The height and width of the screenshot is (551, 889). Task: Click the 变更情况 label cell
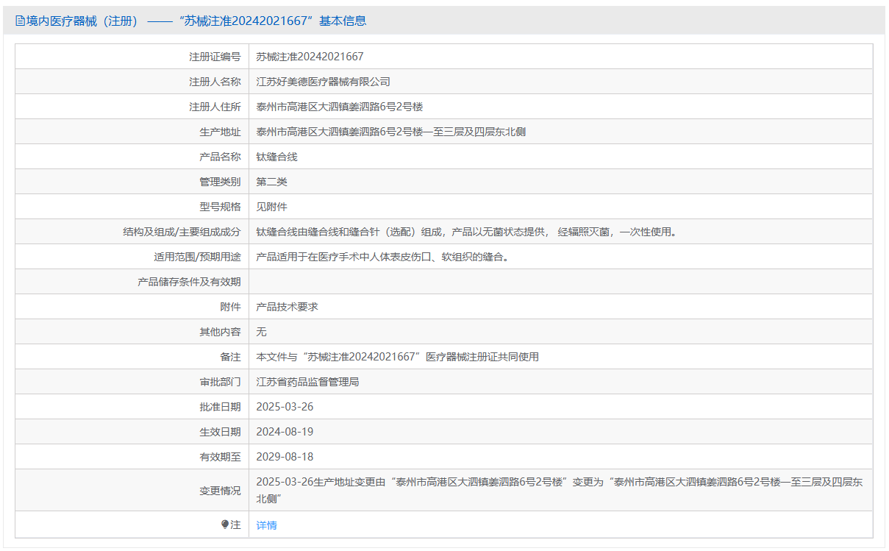click(132, 490)
